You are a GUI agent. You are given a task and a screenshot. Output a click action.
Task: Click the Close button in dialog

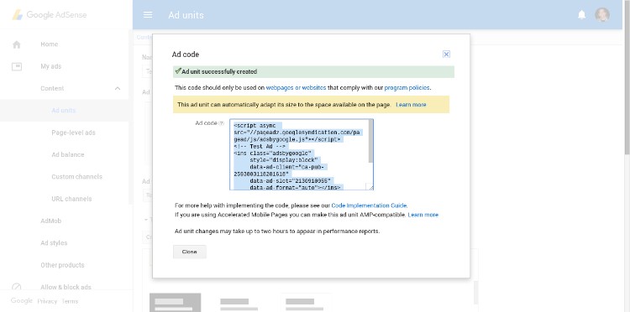tap(190, 252)
